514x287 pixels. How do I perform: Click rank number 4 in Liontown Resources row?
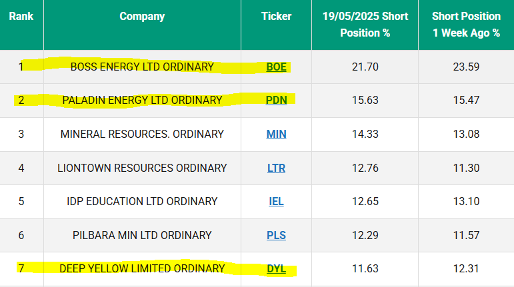point(21,168)
